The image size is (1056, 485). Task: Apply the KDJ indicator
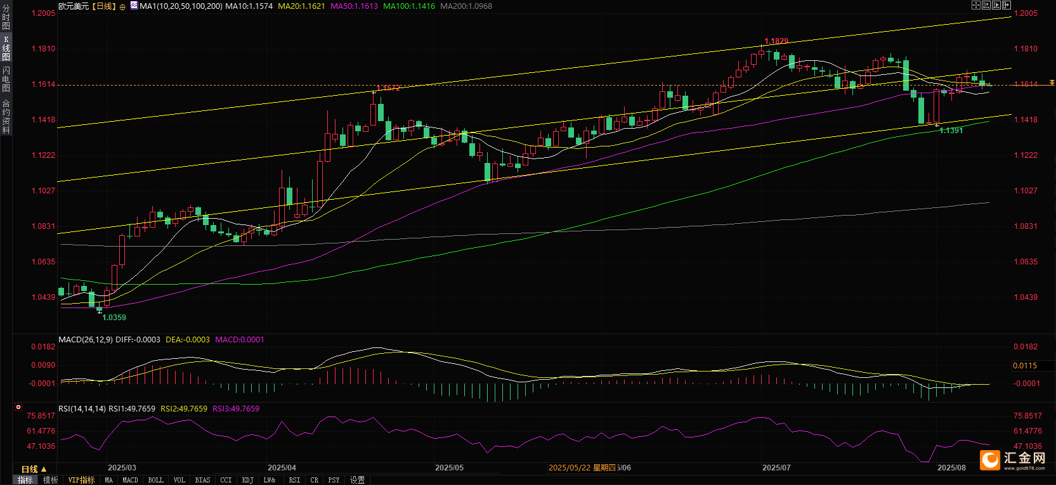(248, 481)
